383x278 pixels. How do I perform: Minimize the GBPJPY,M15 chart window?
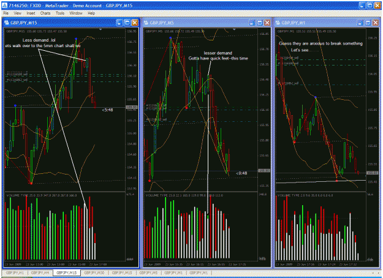(119, 23)
